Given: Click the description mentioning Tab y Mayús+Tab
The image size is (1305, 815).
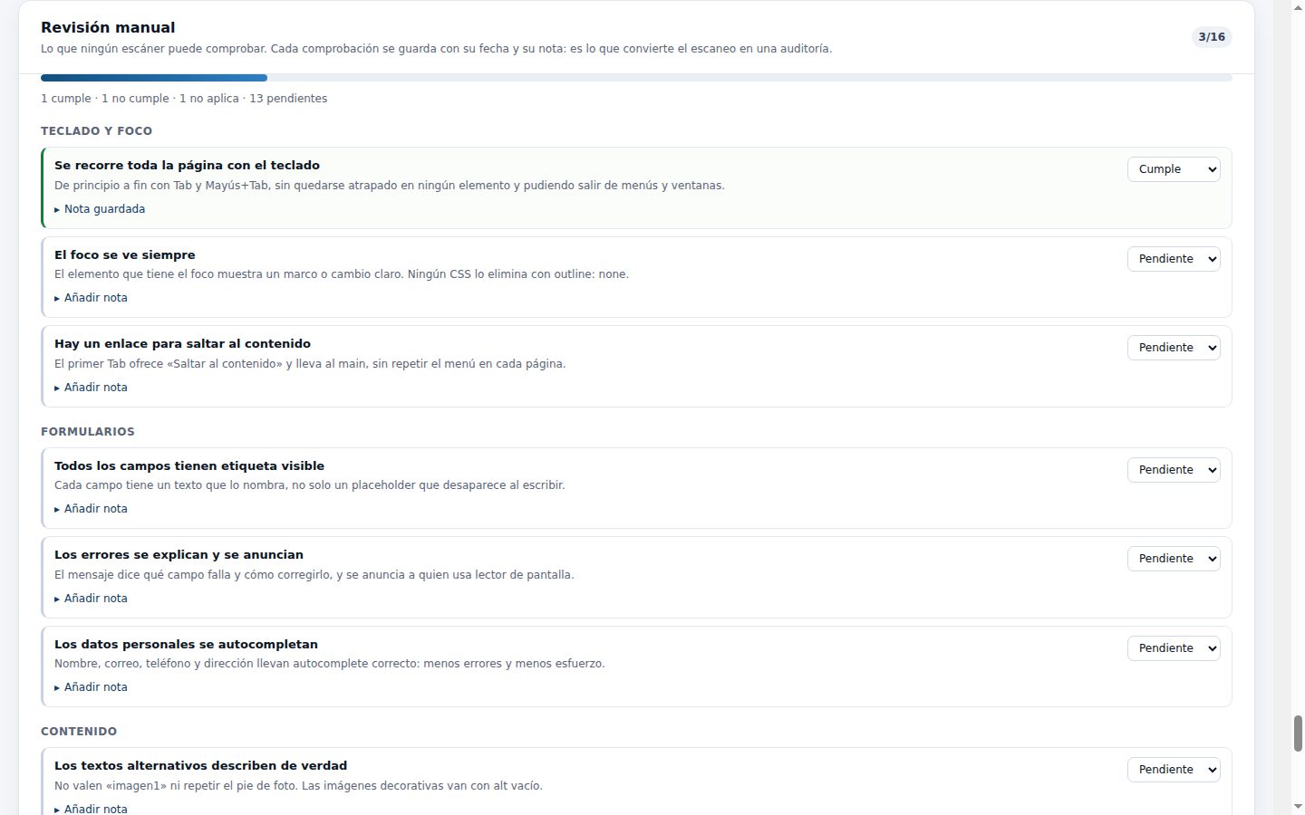Looking at the screenshot, I should (x=390, y=186).
